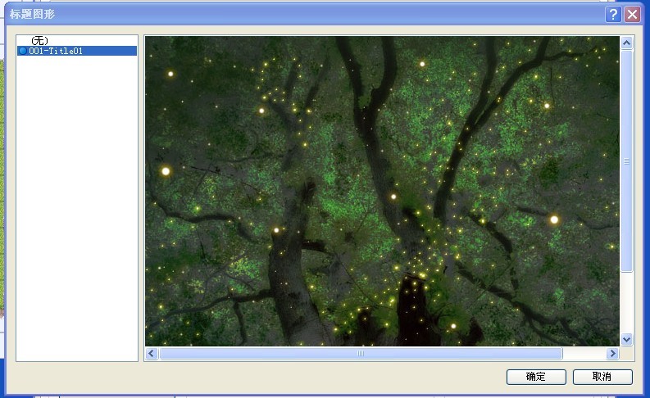The width and height of the screenshot is (650, 398).
Task: Click the preview scroll up arrow
Action: (x=626, y=43)
